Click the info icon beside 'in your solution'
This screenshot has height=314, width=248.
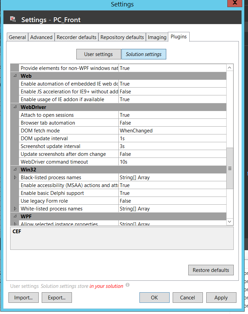(128, 285)
